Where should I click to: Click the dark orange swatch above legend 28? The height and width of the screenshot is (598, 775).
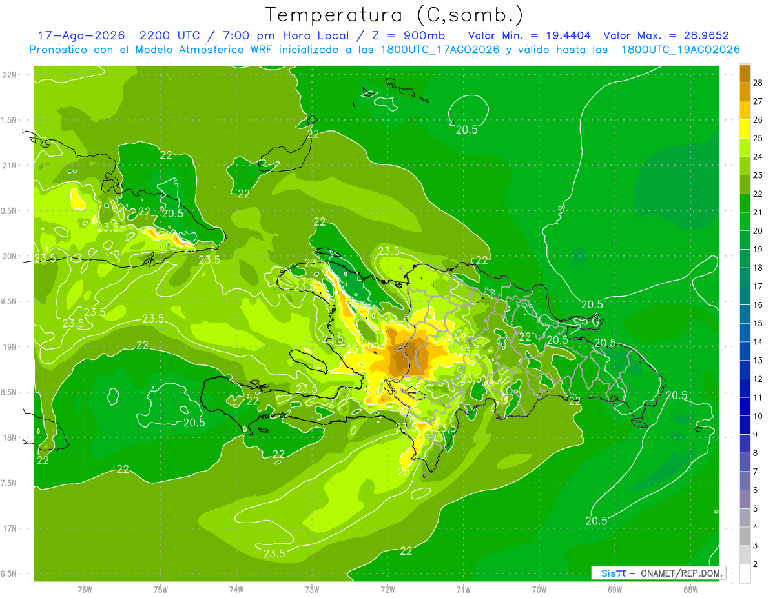point(745,74)
